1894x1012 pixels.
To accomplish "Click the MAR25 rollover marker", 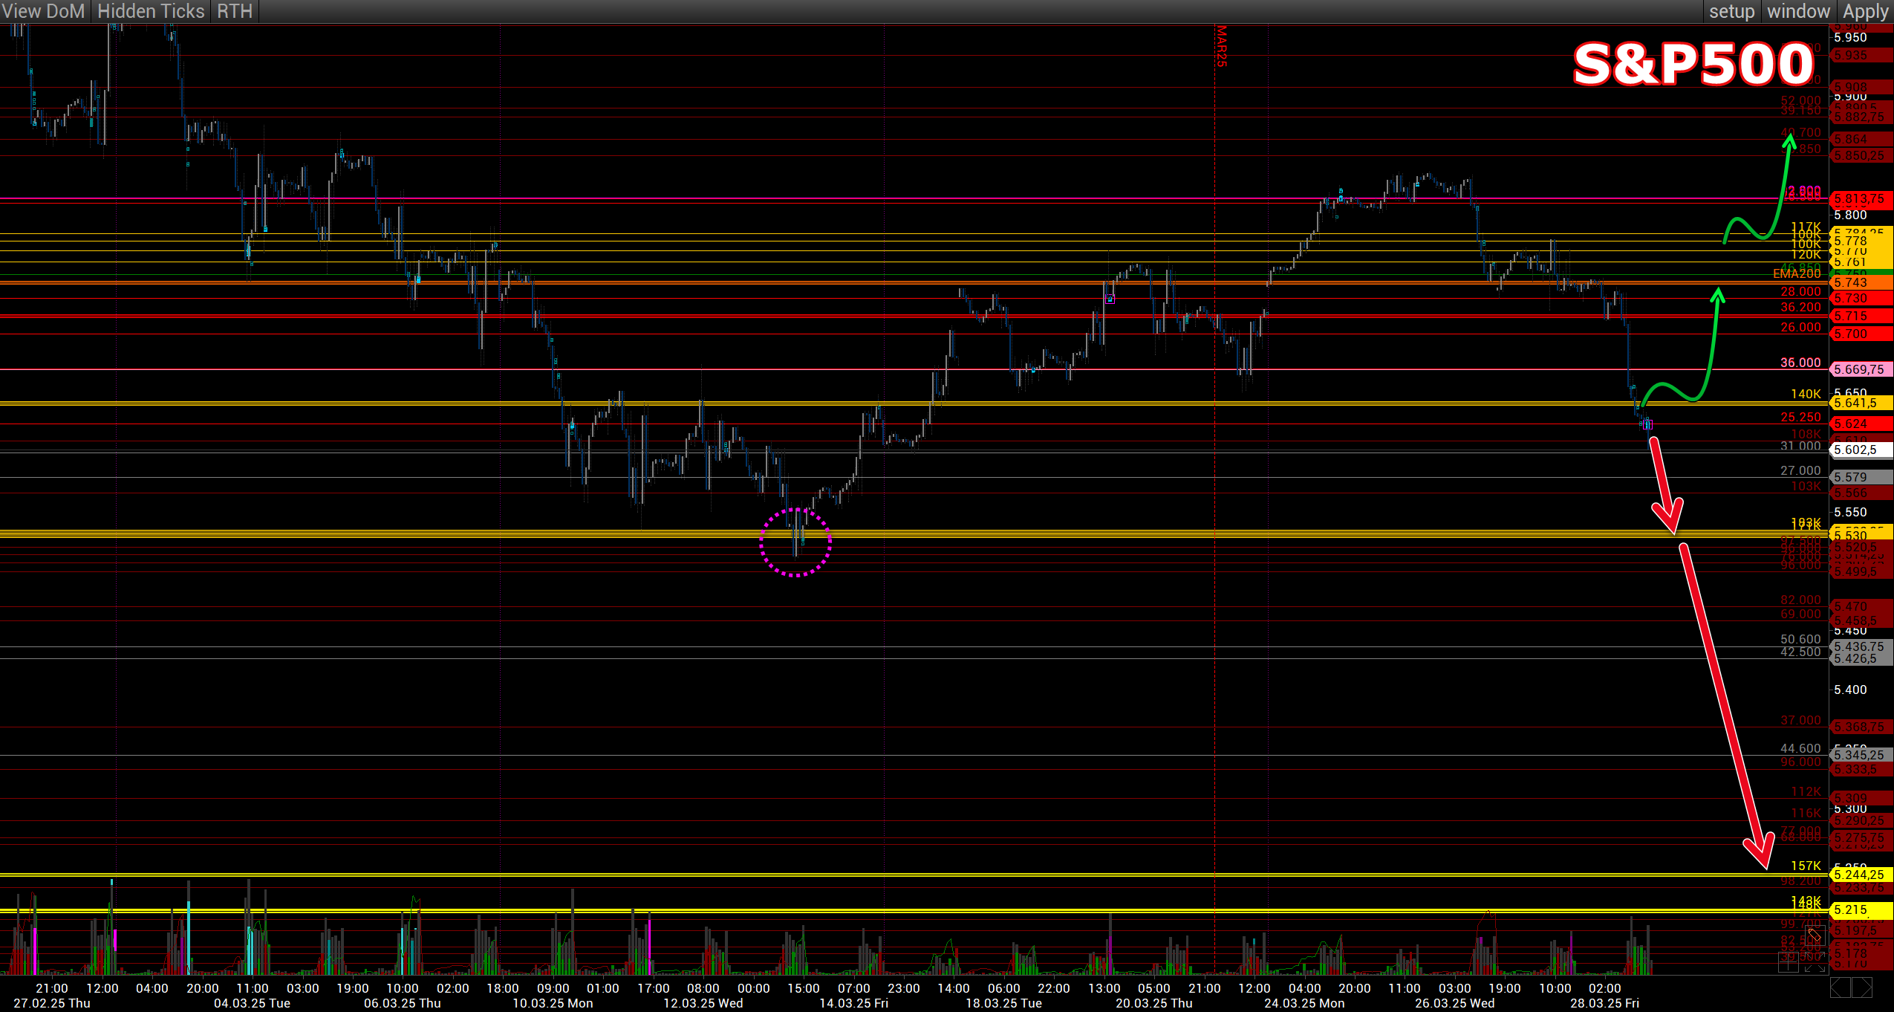I will click(x=1221, y=46).
